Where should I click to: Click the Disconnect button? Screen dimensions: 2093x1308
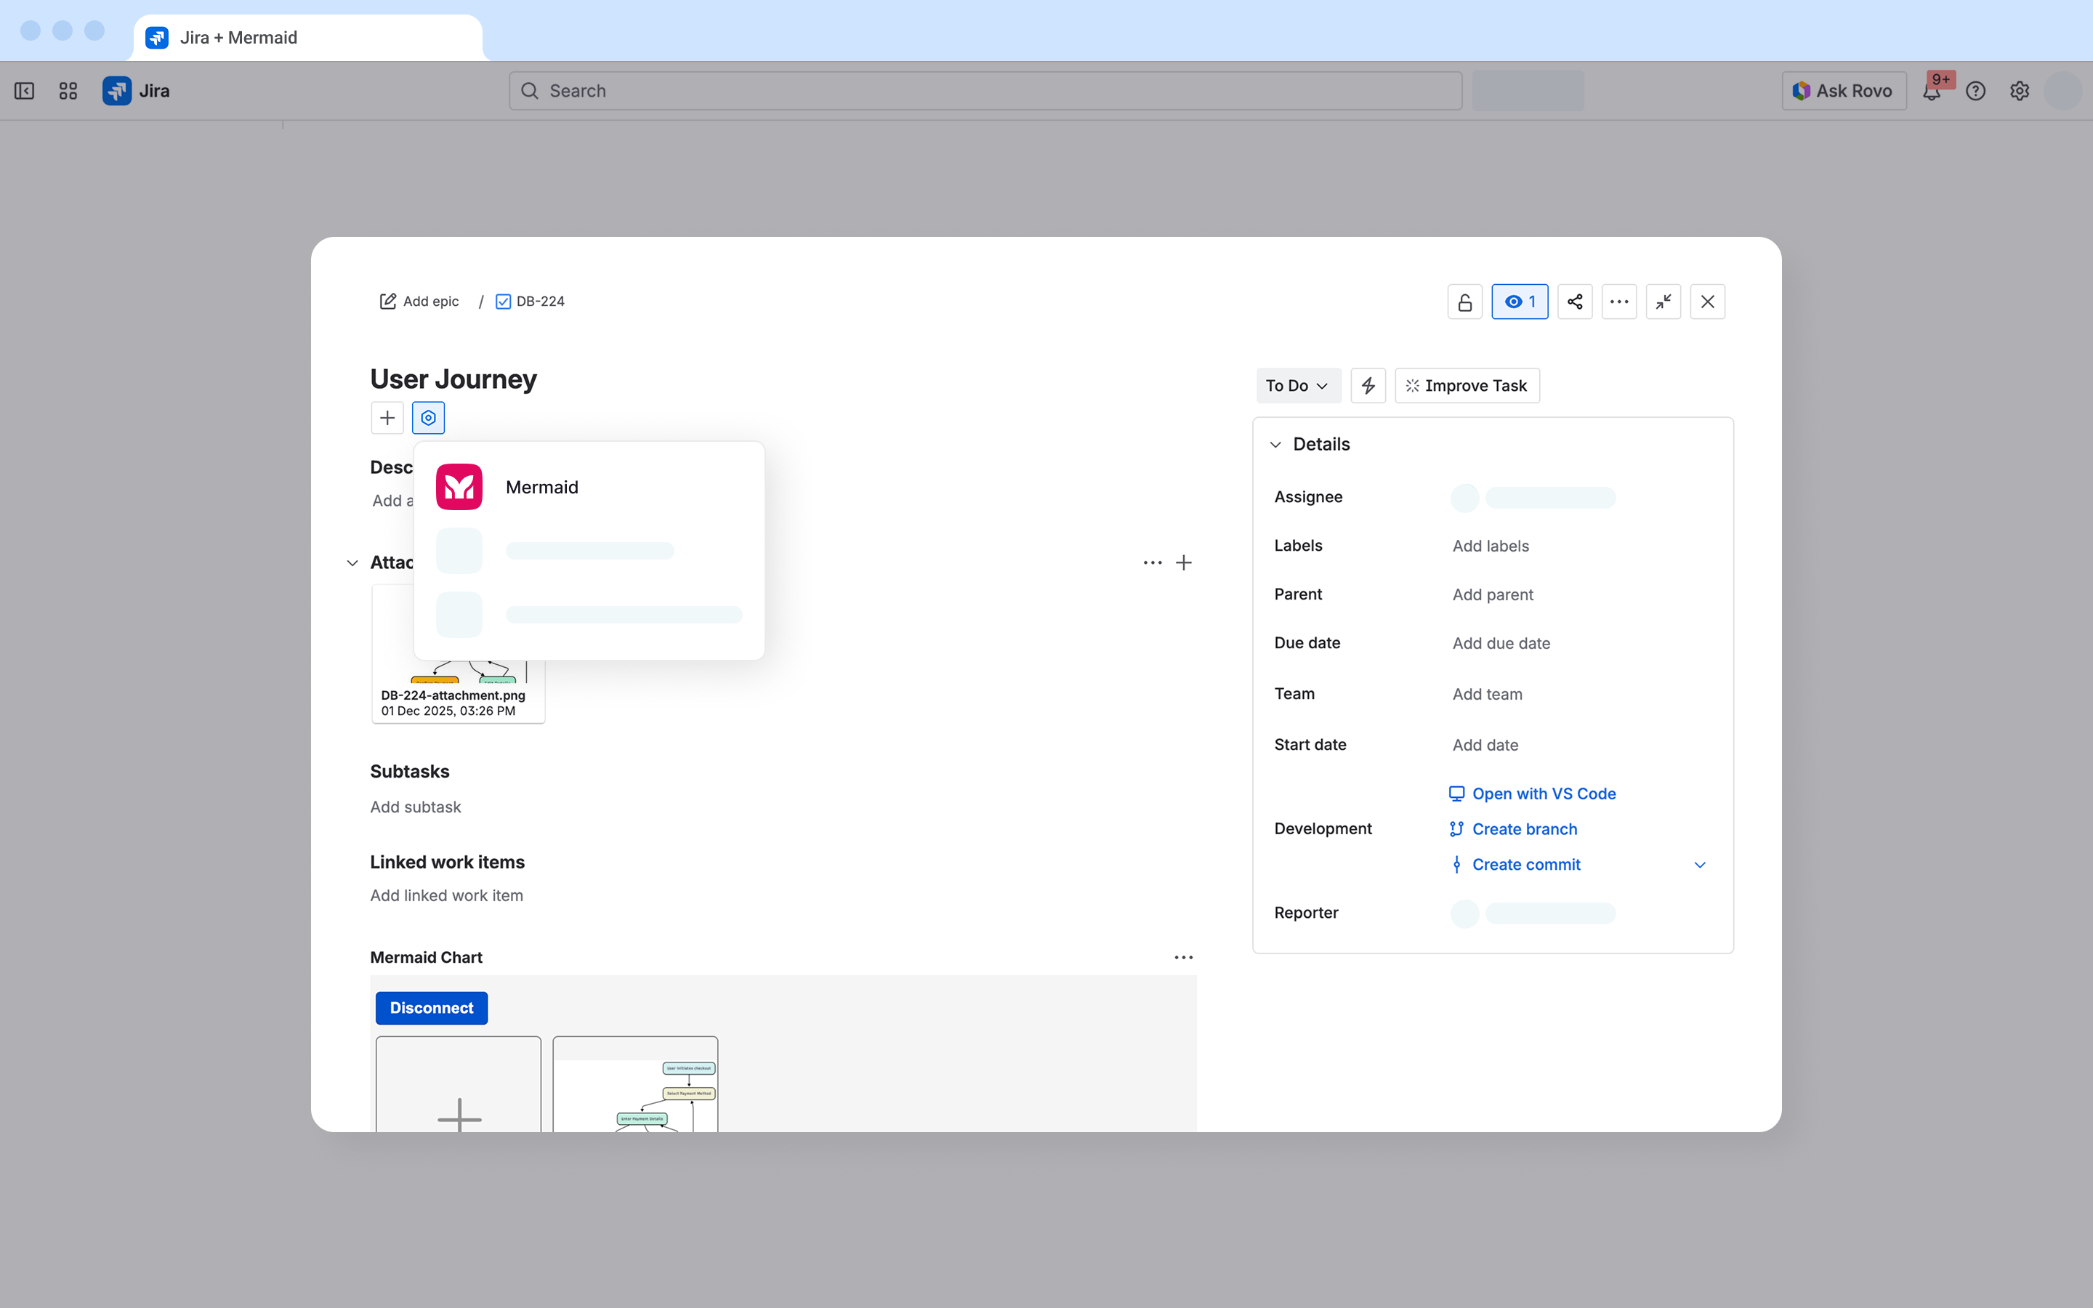click(x=431, y=1008)
